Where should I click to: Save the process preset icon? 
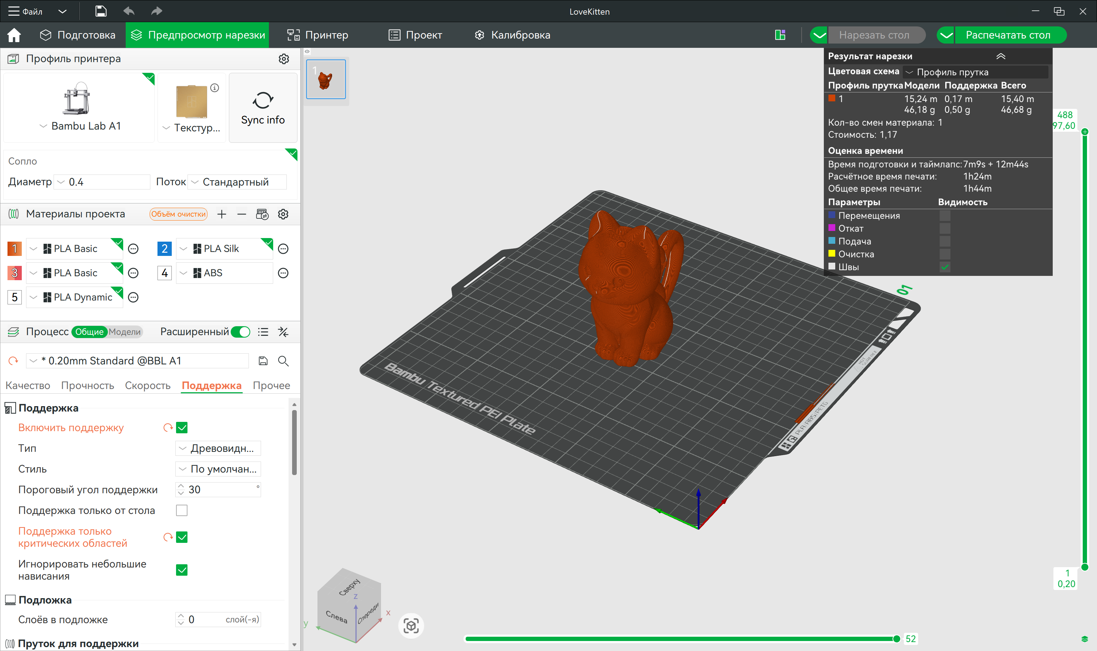point(263,361)
